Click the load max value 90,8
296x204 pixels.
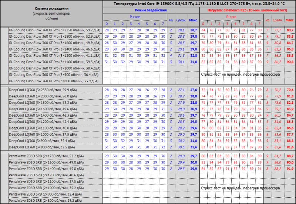(290, 62)
